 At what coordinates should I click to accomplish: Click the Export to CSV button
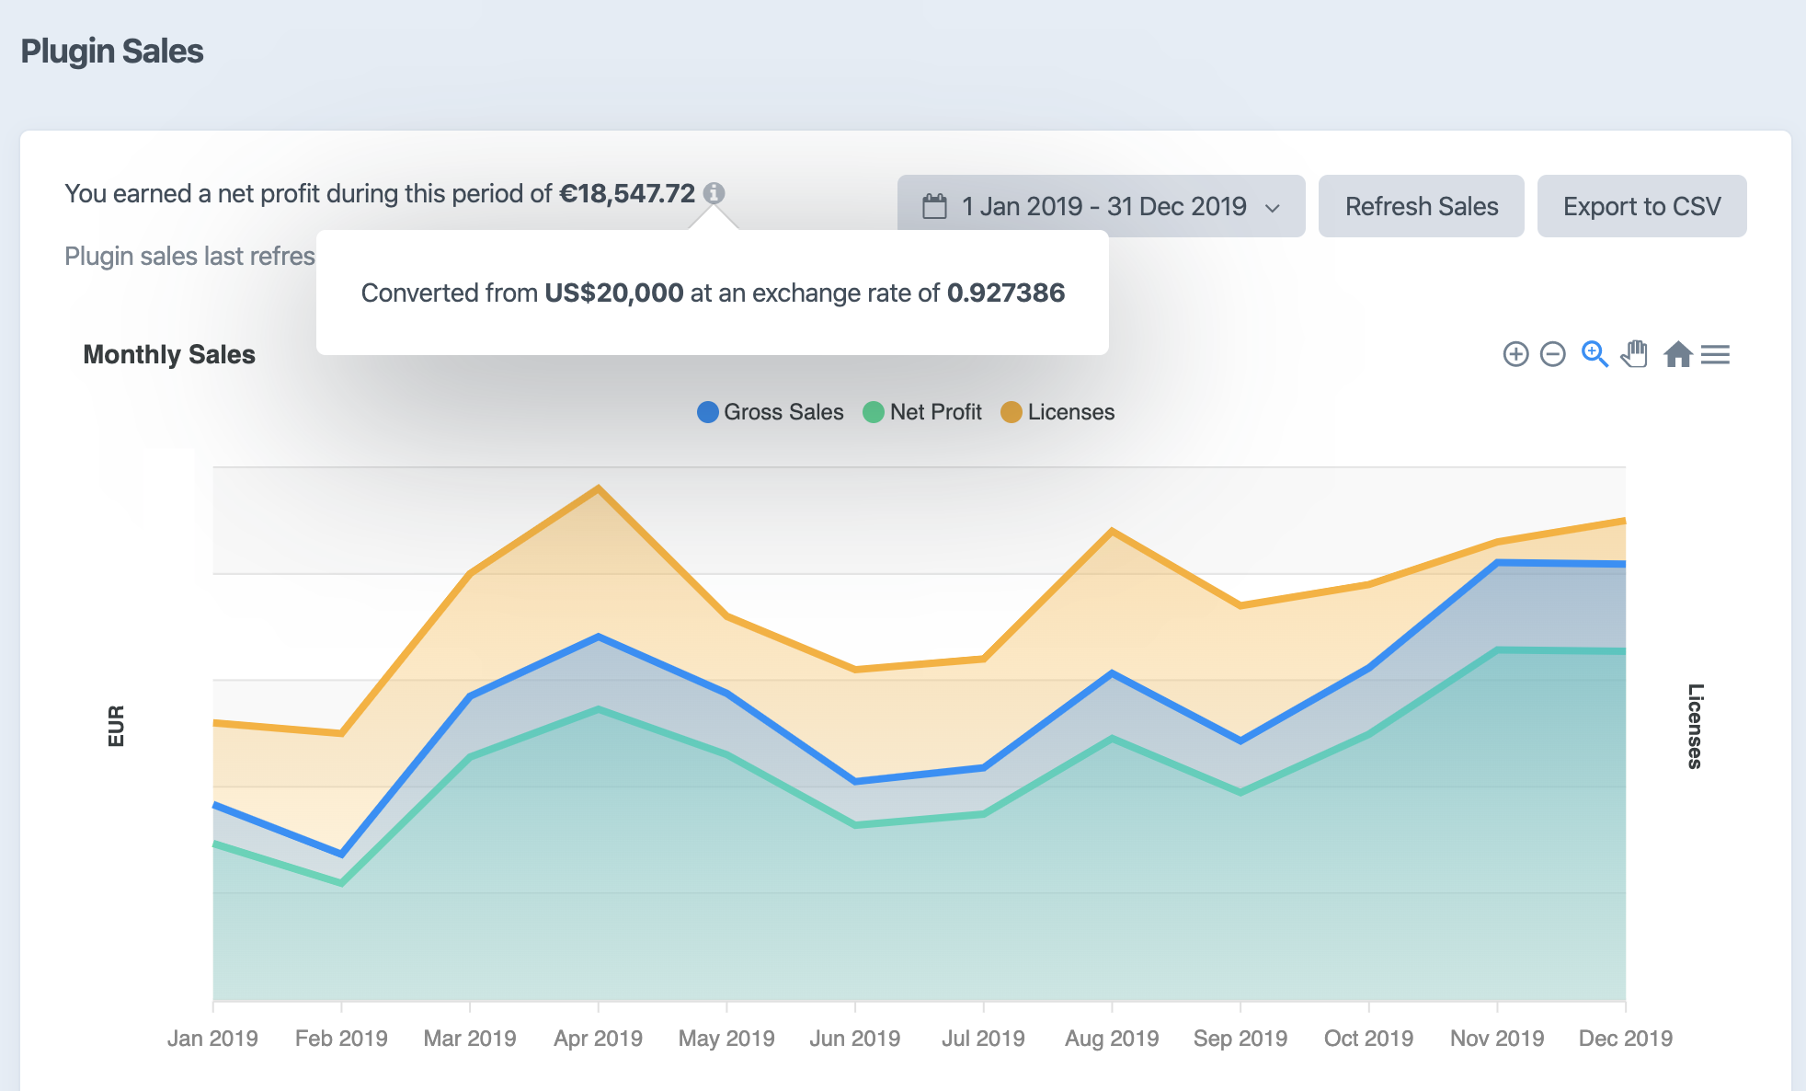point(1641,206)
